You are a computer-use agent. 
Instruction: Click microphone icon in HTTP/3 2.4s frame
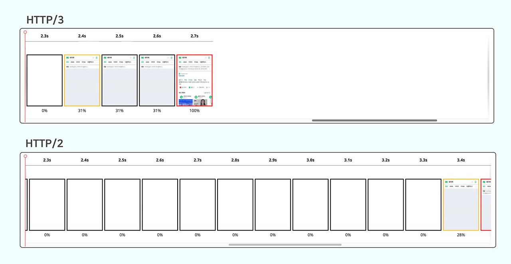pos(96,58)
